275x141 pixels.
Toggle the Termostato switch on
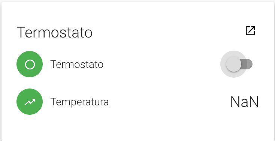coord(239,64)
